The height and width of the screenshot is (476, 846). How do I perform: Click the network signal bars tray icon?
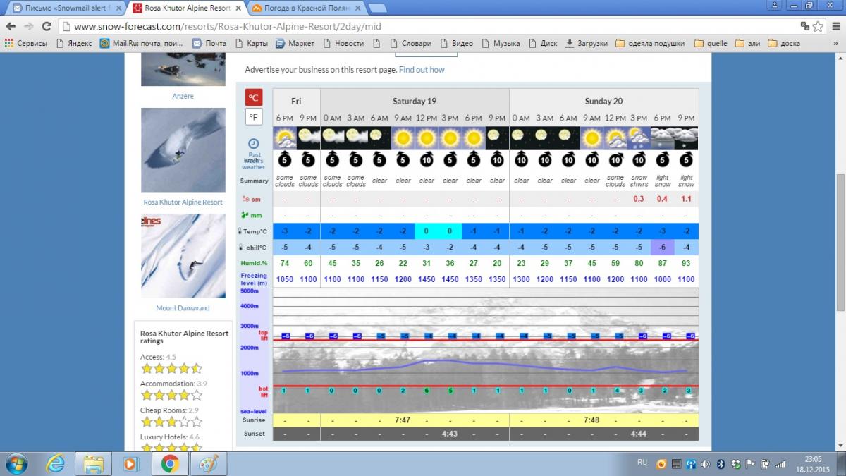[x=780, y=463]
